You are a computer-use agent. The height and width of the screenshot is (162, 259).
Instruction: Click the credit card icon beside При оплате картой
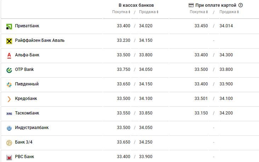click(x=191, y=5)
